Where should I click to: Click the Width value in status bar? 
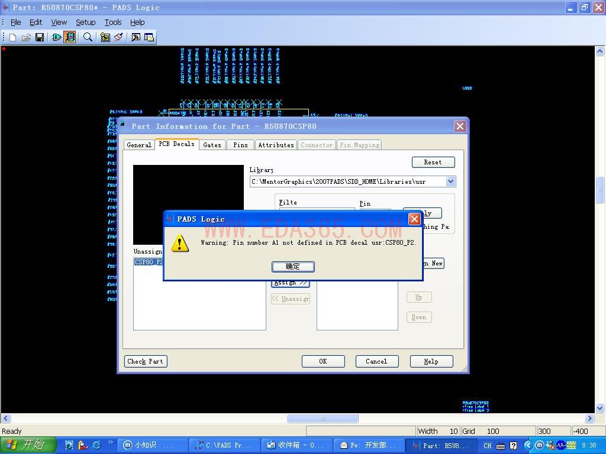click(453, 431)
